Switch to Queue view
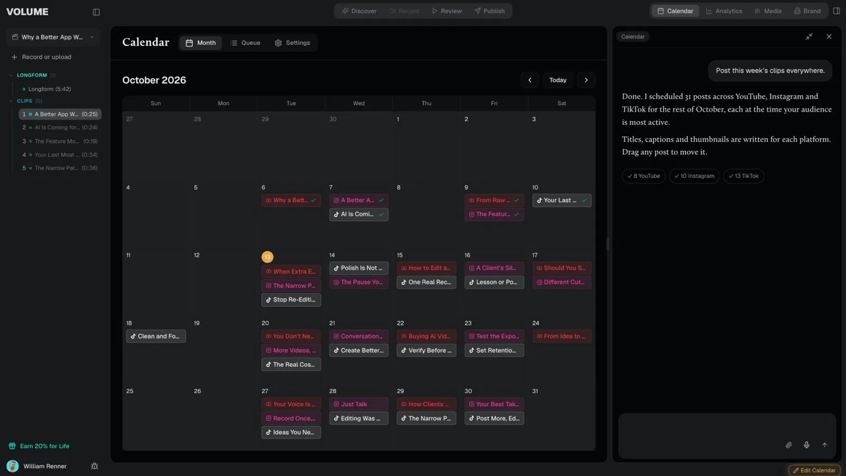Image resolution: width=846 pixels, height=476 pixels. coord(245,43)
